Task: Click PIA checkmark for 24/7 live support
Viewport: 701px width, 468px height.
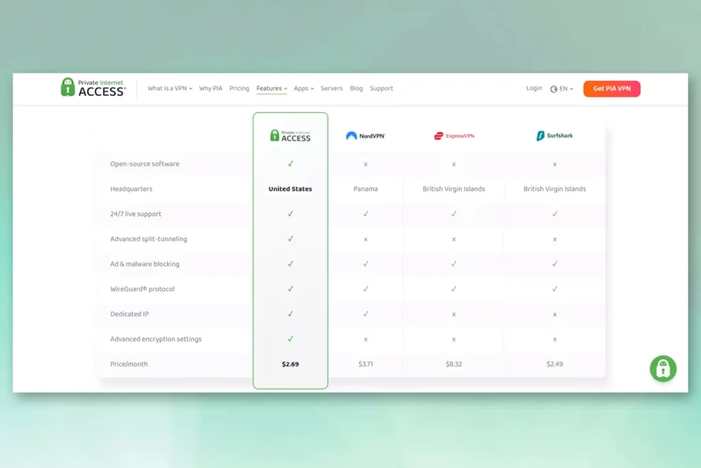Action: (x=290, y=214)
